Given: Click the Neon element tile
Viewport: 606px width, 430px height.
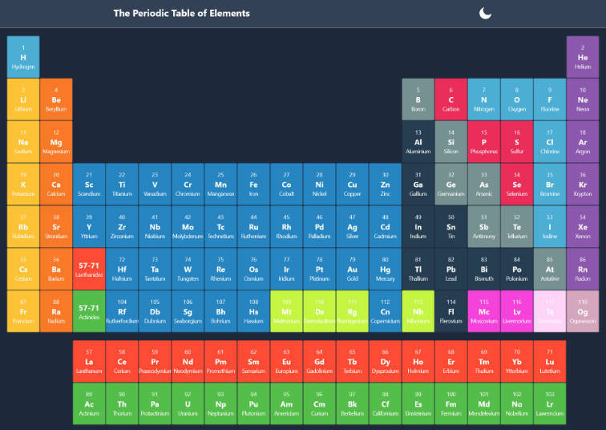Looking at the screenshot, I should [583, 99].
